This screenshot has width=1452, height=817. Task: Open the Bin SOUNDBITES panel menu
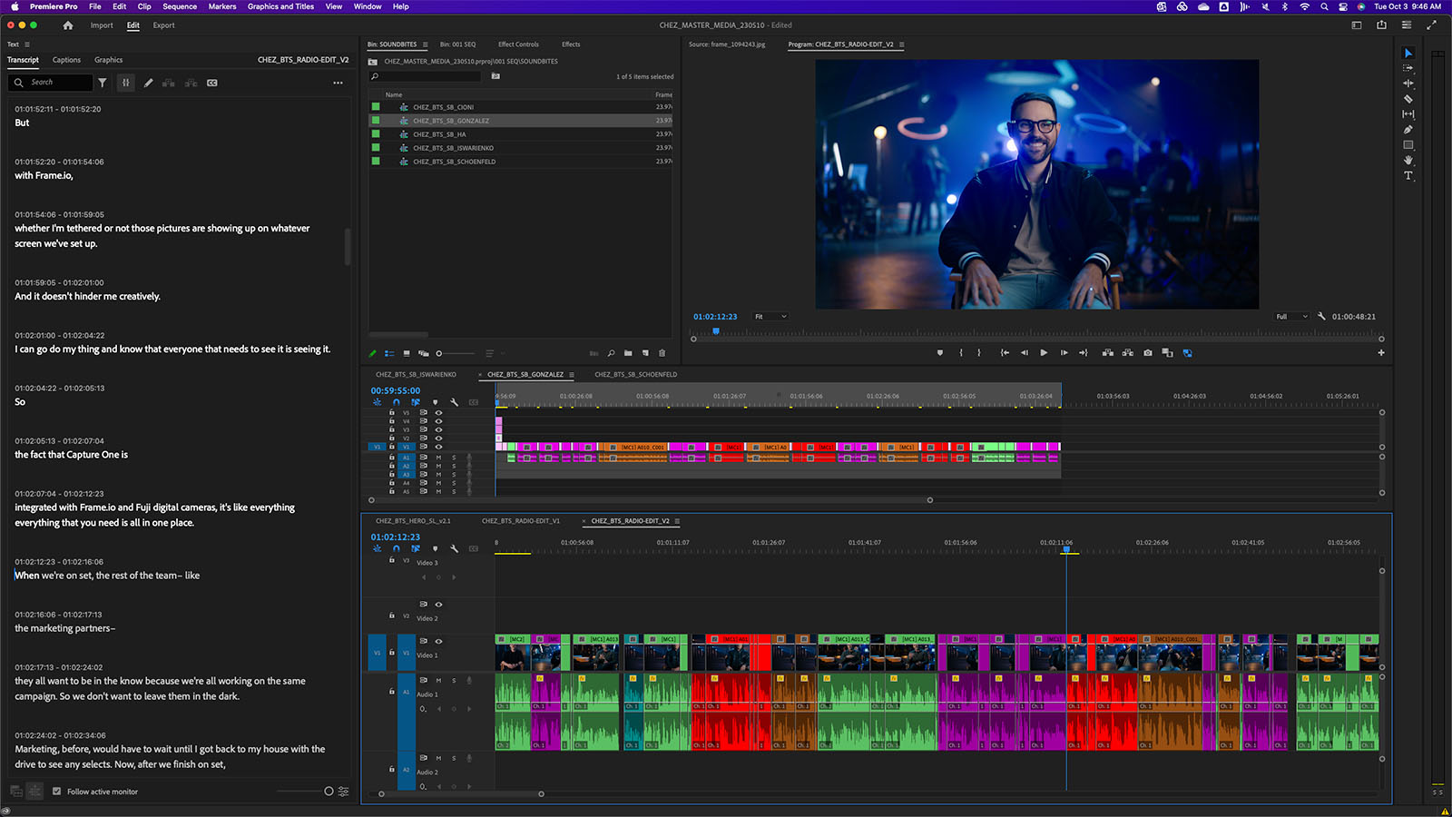[425, 44]
